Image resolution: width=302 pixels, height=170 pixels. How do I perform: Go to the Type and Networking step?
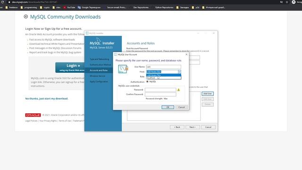(100, 59)
